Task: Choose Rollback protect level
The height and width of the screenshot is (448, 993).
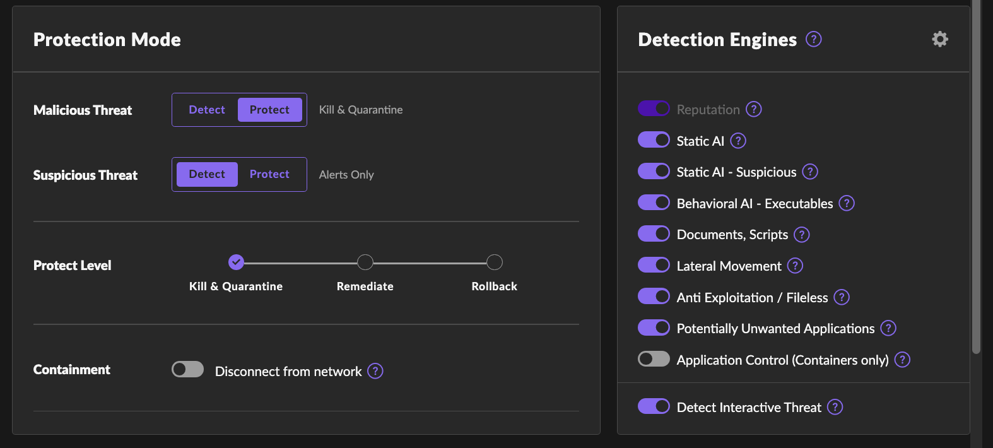Action: click(x=495, y=262)
